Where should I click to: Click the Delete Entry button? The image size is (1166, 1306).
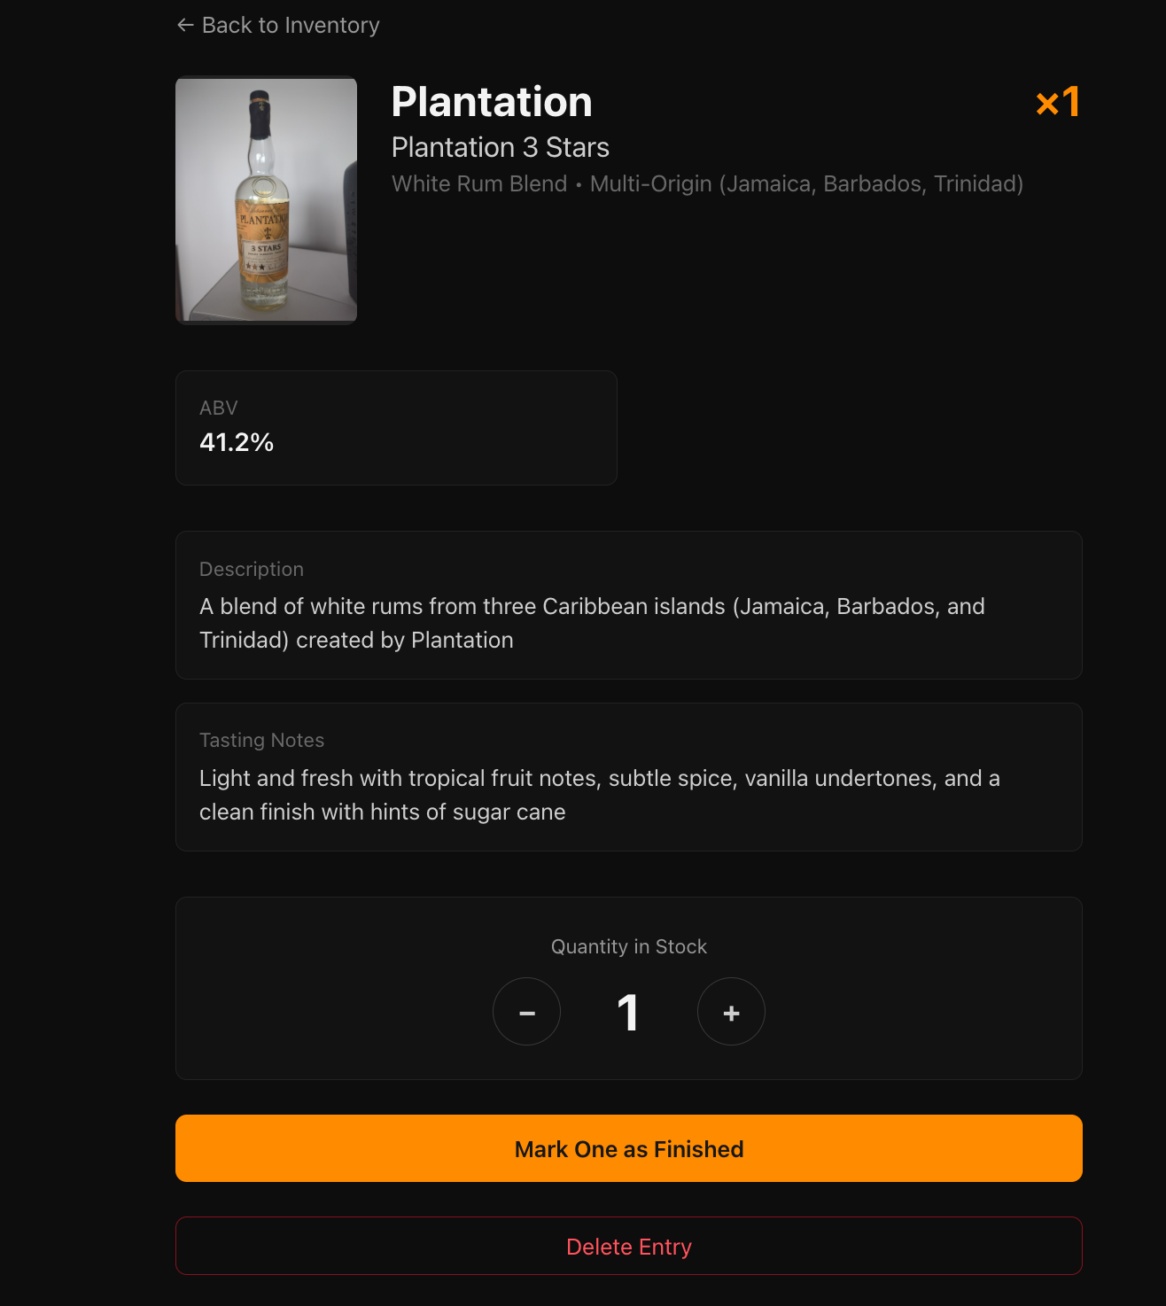click(629, 1246)
